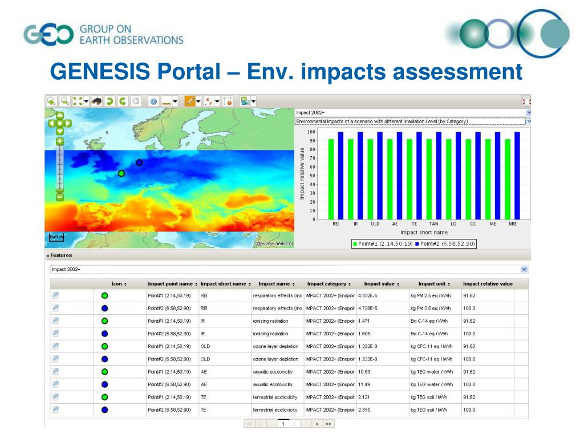Click the center button of pan control

pos(59,123)
